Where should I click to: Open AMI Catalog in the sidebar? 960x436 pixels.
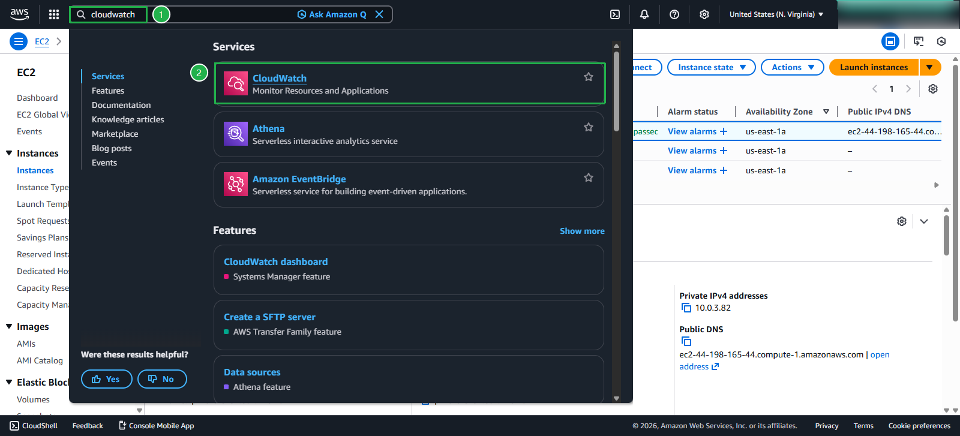tap(40, 360)
